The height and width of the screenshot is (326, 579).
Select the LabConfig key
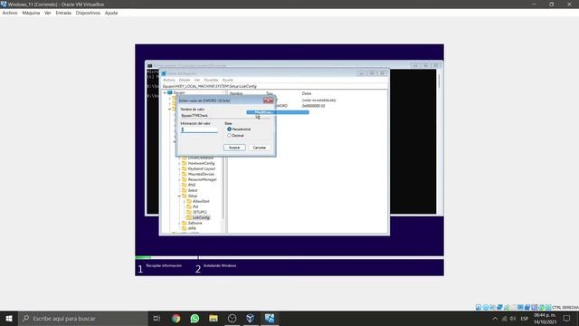[201, 217]
